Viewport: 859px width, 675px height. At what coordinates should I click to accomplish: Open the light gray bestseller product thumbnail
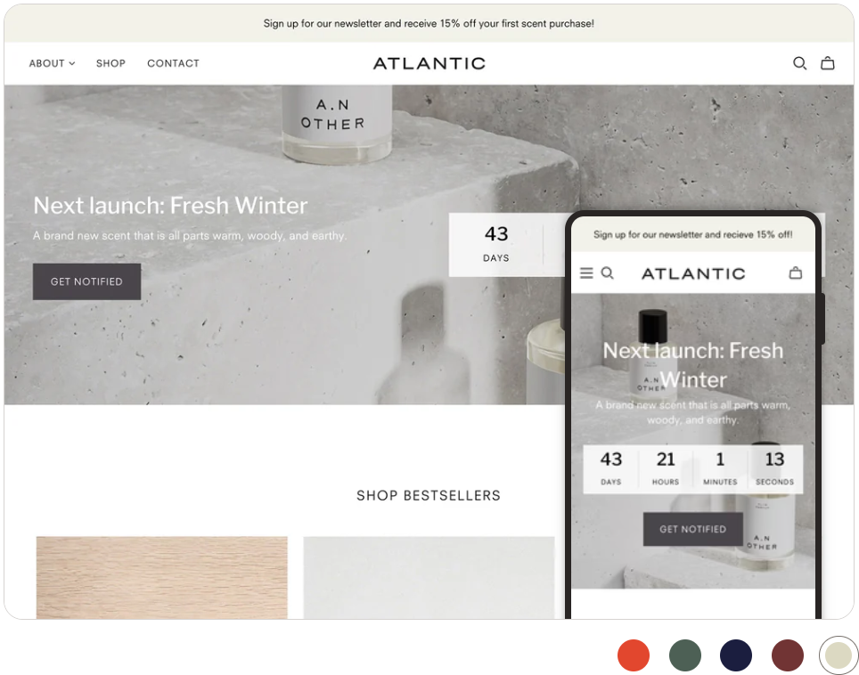pos(429,576)
